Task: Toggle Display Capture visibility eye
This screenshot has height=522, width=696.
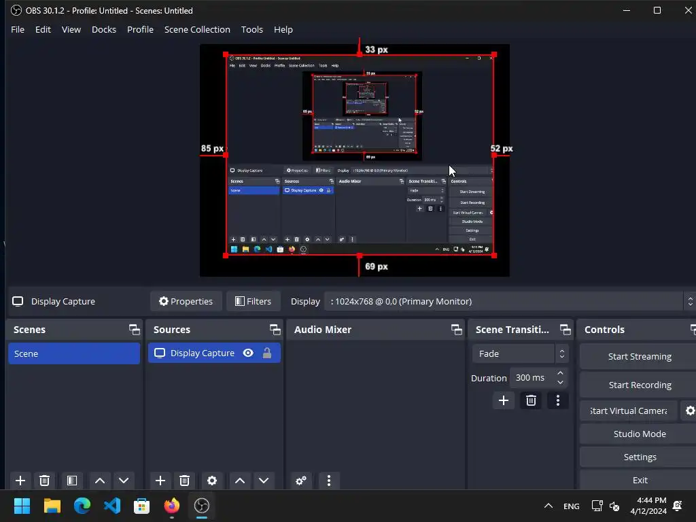Action: tap(248, 353)
